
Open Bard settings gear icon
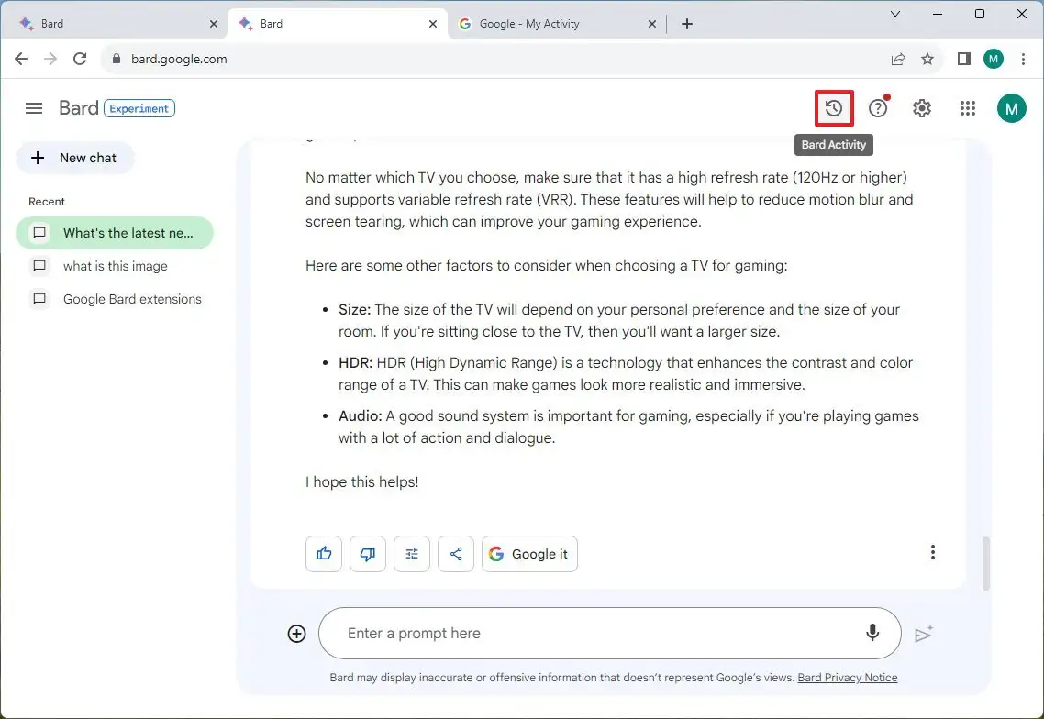[x=921, y=108]
